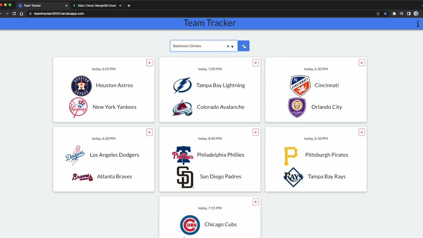Click the today, 6:30 PM game time
The width and height of the screenshot is (423, 238).
click(x=316, y=69)
